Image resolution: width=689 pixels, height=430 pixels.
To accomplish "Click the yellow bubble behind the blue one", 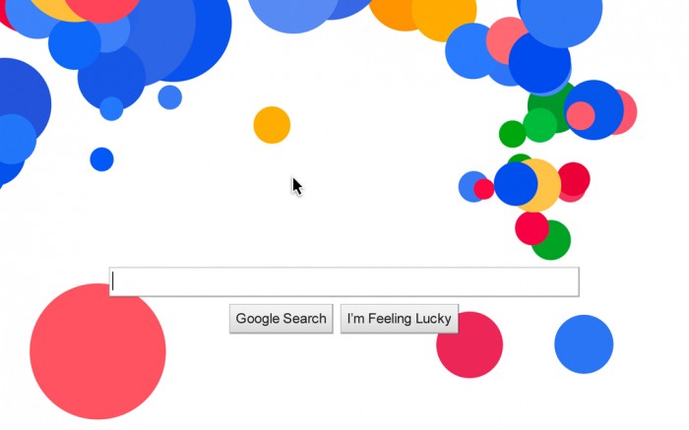I will tap(549, 185).
